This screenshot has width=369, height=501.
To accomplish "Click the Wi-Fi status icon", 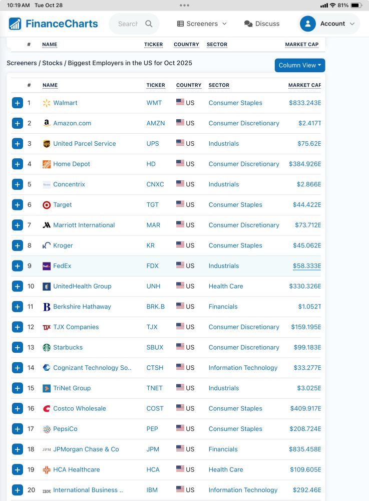I will pyautogui.click(x=333, y=5).
